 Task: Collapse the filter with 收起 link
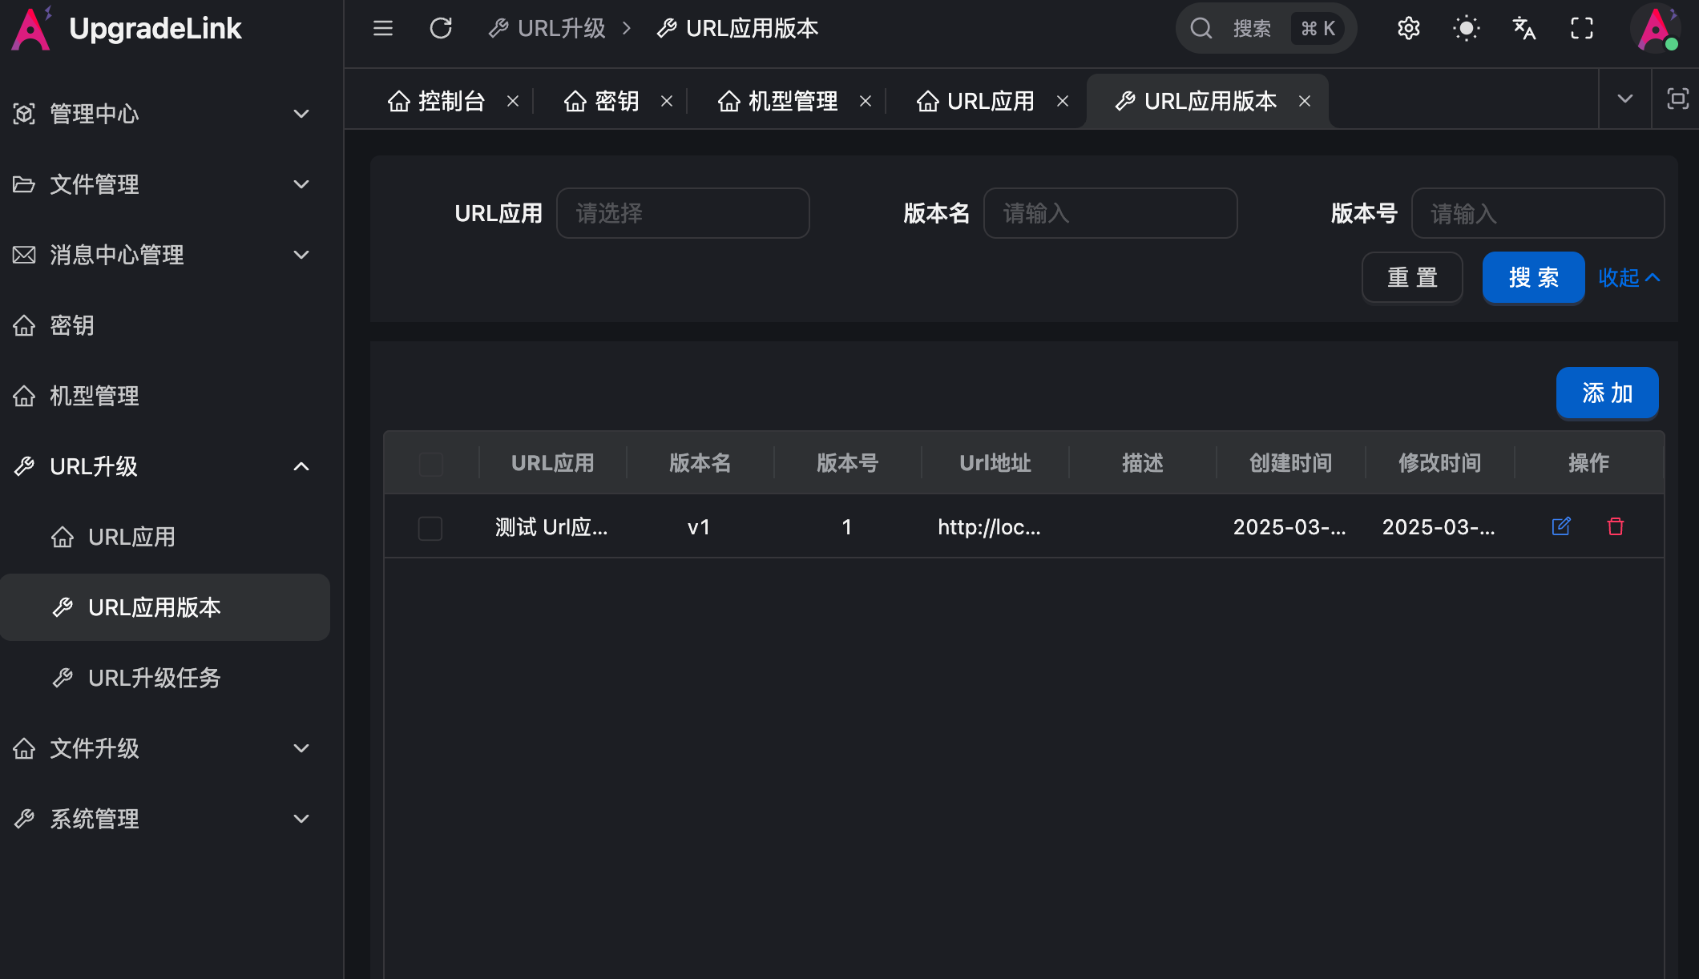[1629, 278]
